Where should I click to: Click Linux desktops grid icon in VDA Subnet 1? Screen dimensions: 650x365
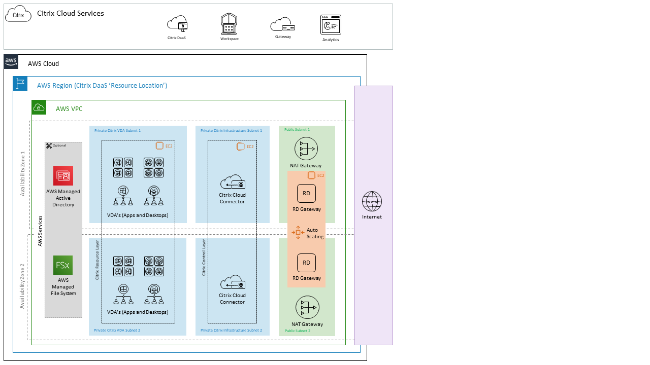[154, 167]
